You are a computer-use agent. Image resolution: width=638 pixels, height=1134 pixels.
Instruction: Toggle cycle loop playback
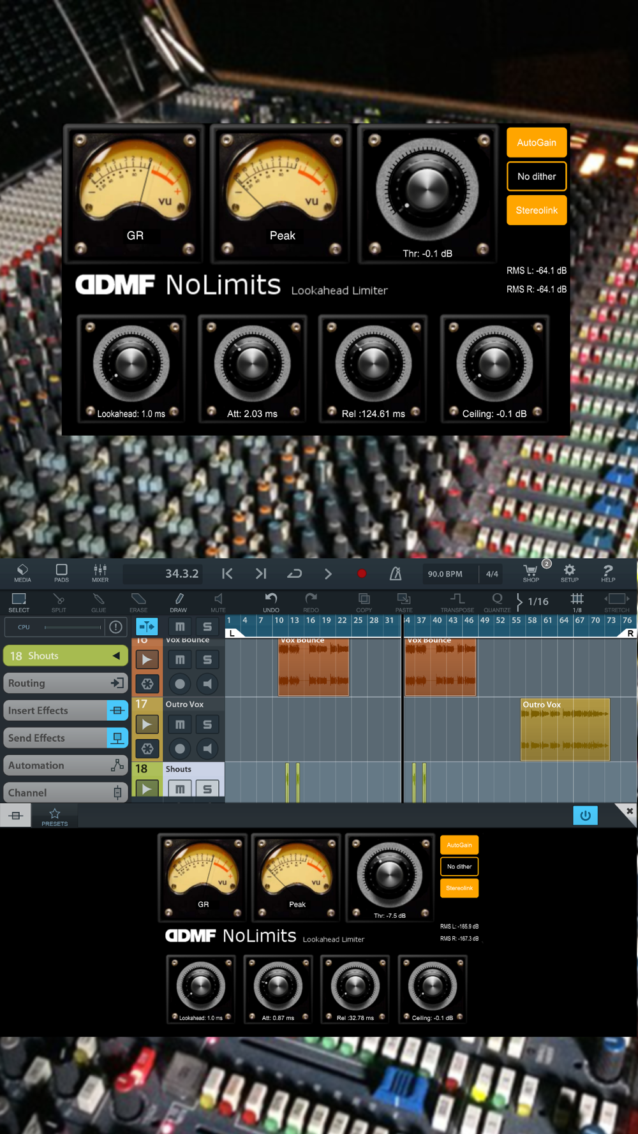click(x=294, y=573)
